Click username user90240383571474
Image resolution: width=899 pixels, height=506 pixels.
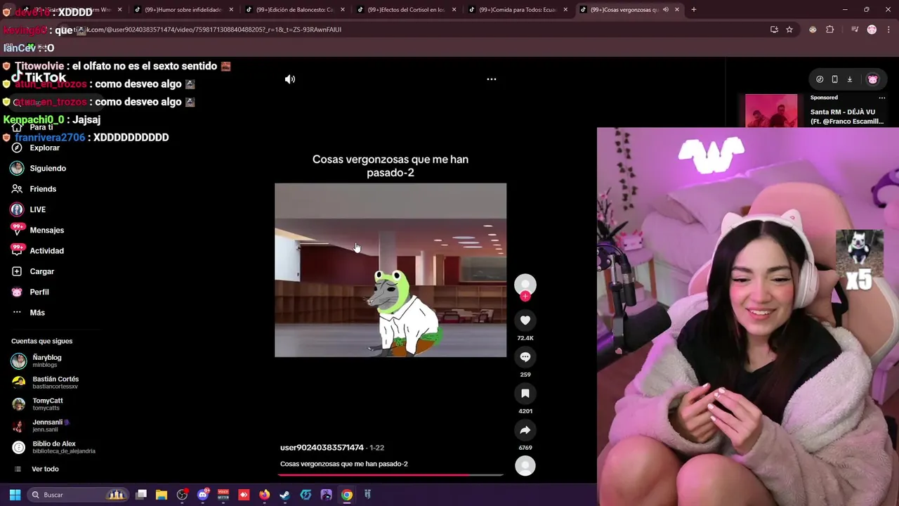(x=322, y=448)
